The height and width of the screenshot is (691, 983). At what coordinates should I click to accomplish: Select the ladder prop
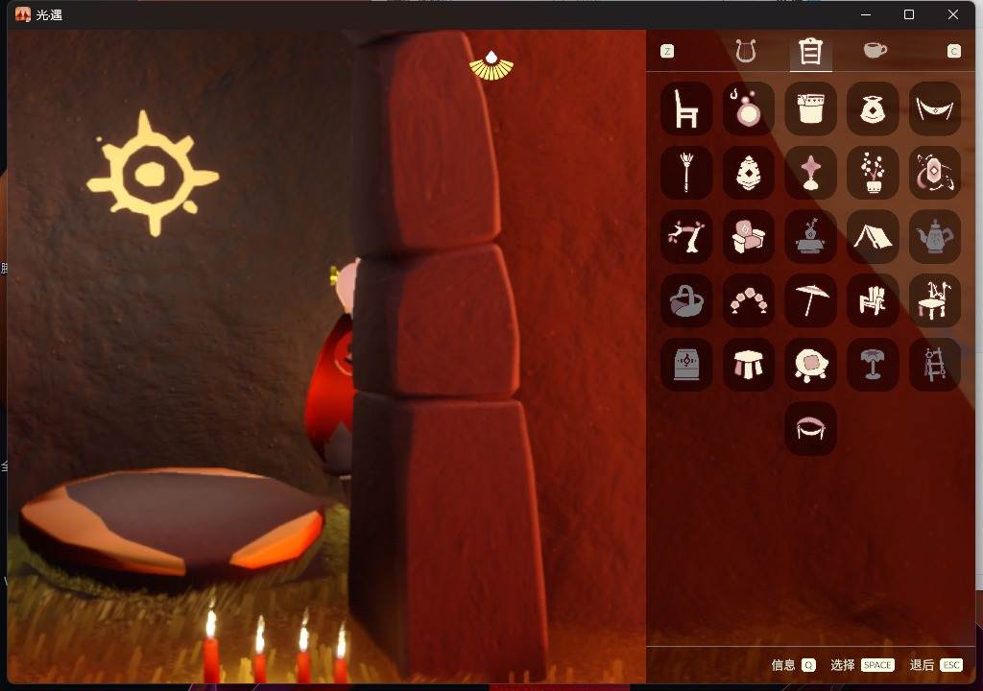pos(935,365)
